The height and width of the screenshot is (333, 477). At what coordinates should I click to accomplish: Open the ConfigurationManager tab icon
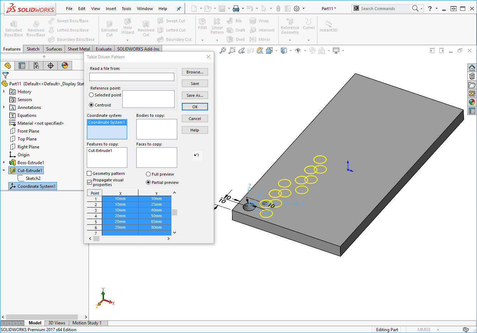(x=36, y=66)
